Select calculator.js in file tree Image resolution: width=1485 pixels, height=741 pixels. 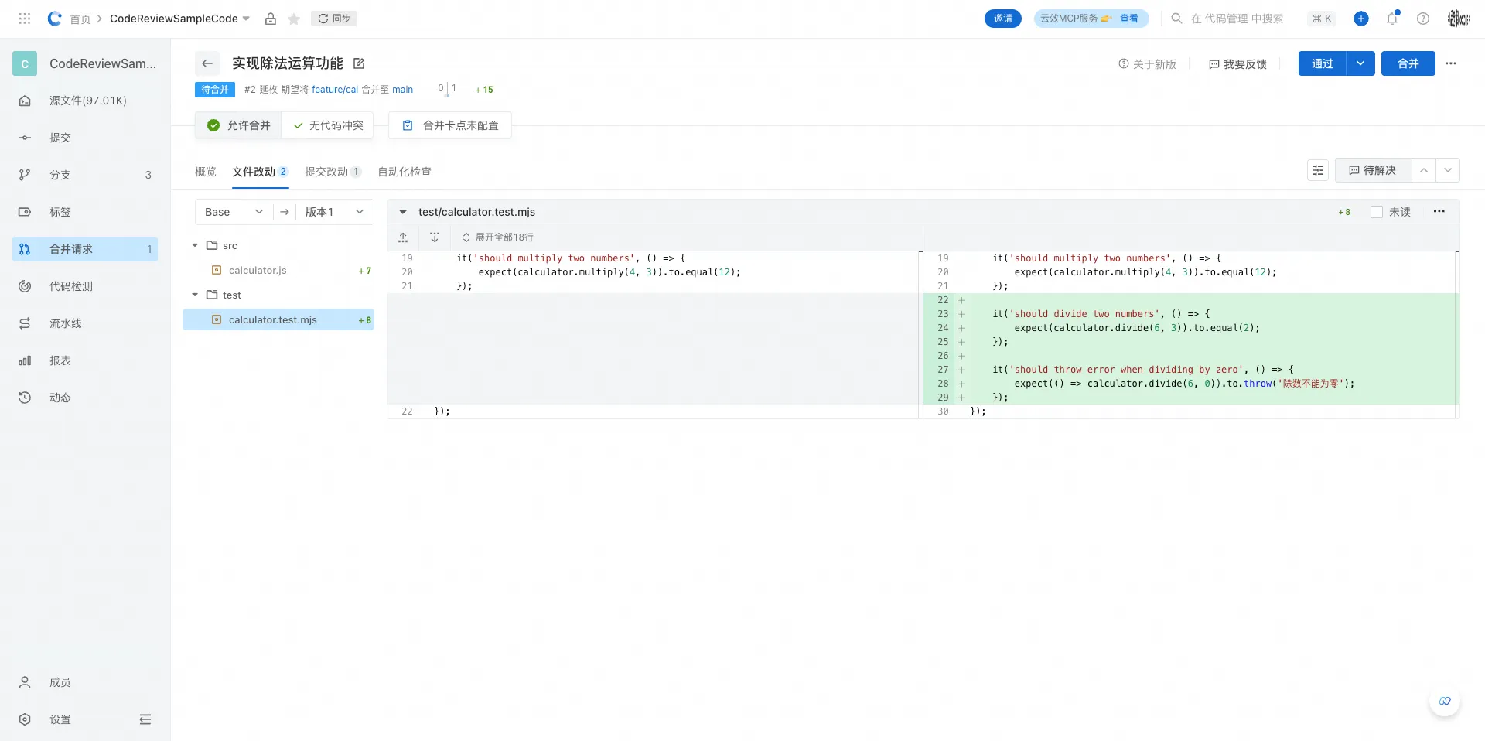tap(278, 270)
